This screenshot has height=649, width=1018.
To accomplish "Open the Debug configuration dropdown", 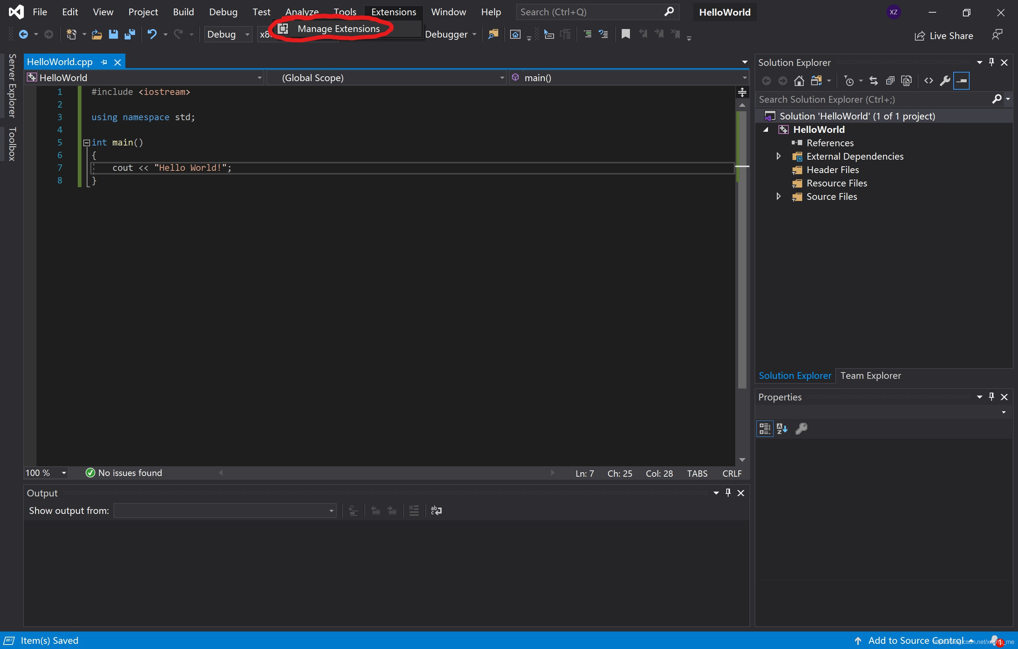I will point(228,34).
